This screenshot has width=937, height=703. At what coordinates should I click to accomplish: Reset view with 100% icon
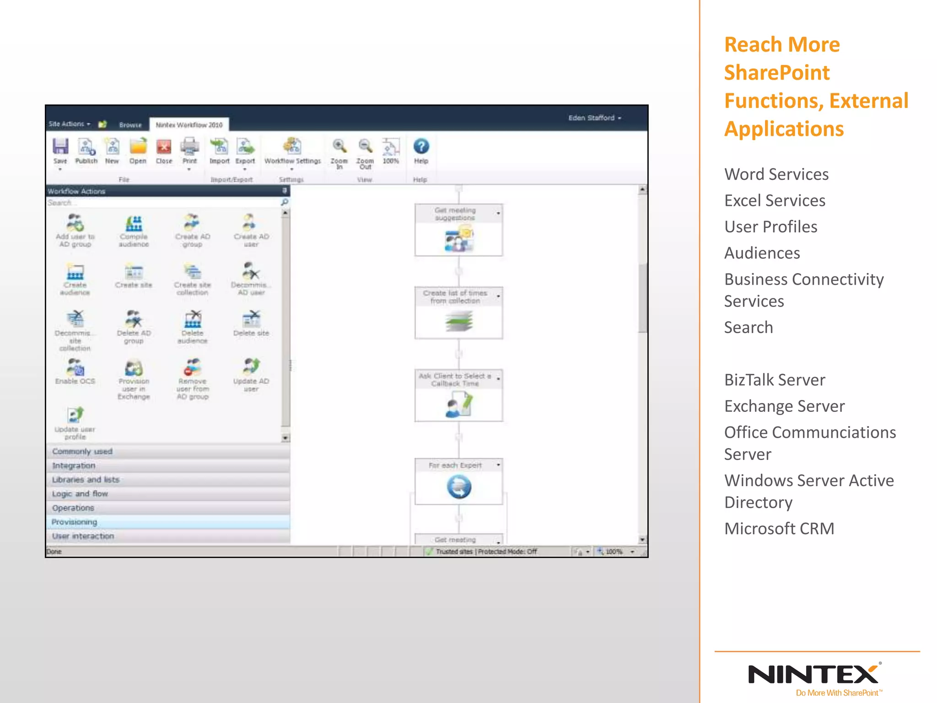click(391, 146)
